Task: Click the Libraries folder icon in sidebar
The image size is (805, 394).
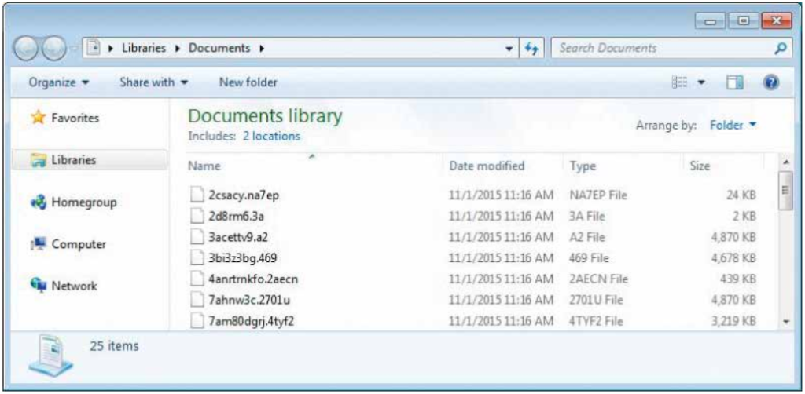Action: (38, 160)
